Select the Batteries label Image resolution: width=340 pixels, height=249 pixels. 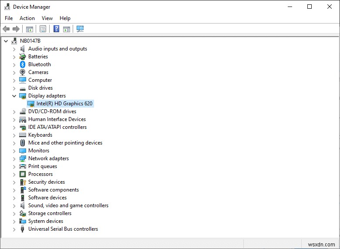click(x=38, y=57)
